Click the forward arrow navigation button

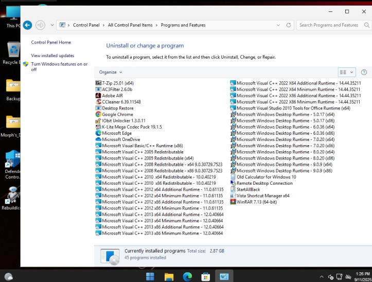pyautogui.click(x=40, y=25)
